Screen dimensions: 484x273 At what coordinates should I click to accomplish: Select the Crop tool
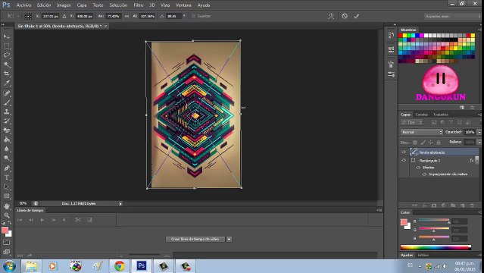(7, 74)
